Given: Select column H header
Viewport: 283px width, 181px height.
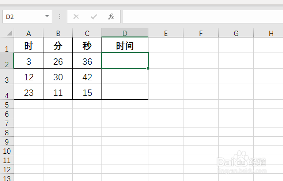Looking at the screenshot, I should pos(268,33).
